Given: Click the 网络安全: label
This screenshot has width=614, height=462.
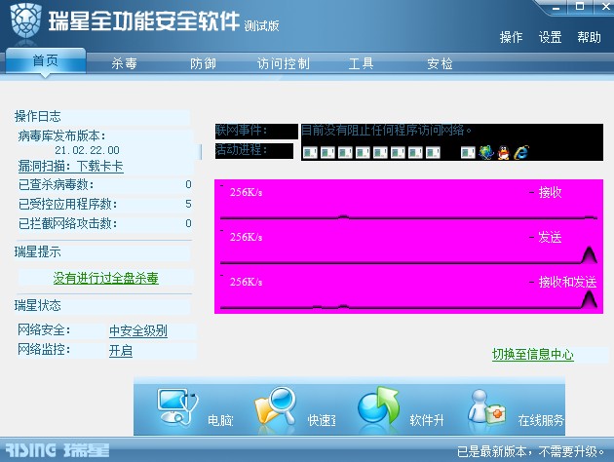Looking at the screenshot, I should click(x=44, y=330).
